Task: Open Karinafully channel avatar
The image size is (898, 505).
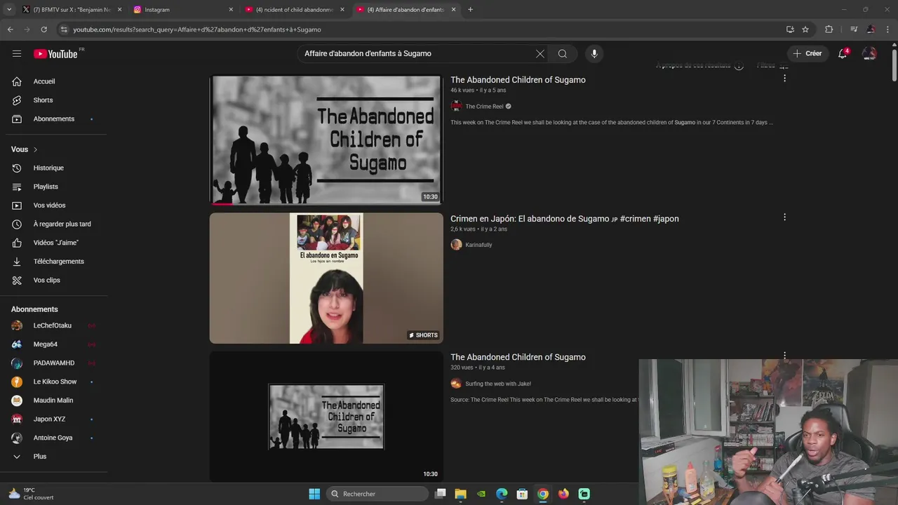Action: pyautogui.click(x=456, y=245)
